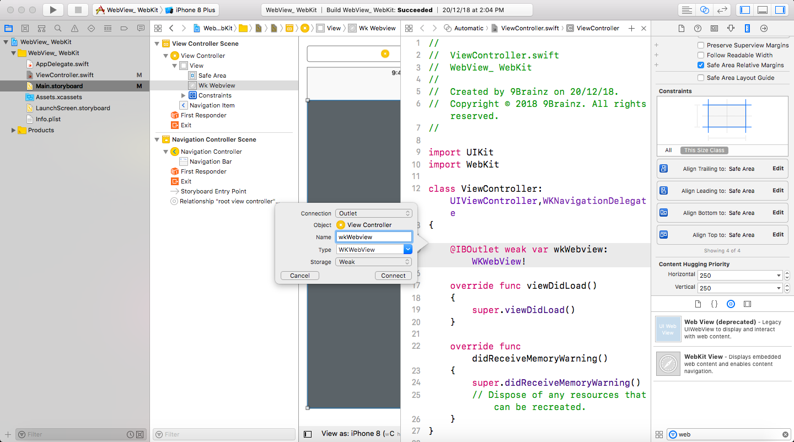Switch to Standard editor mode
This screenshot has height=442, width=794.
click(686, 10)
